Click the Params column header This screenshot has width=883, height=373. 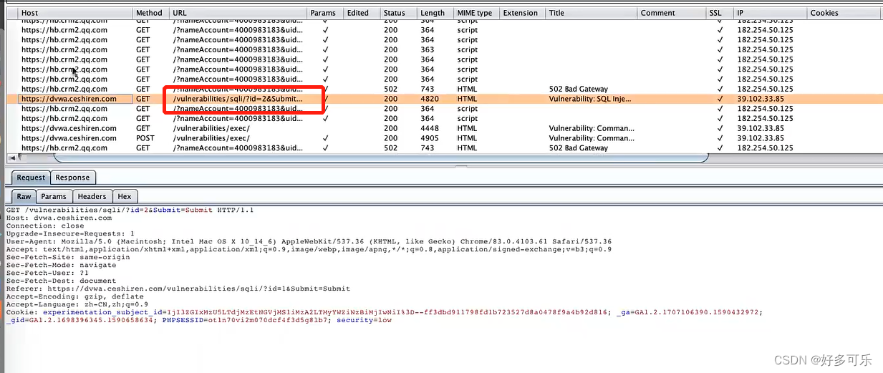point(325,13)
